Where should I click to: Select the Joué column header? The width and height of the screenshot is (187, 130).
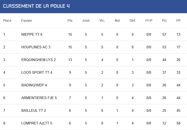click(x=86, y=21)
